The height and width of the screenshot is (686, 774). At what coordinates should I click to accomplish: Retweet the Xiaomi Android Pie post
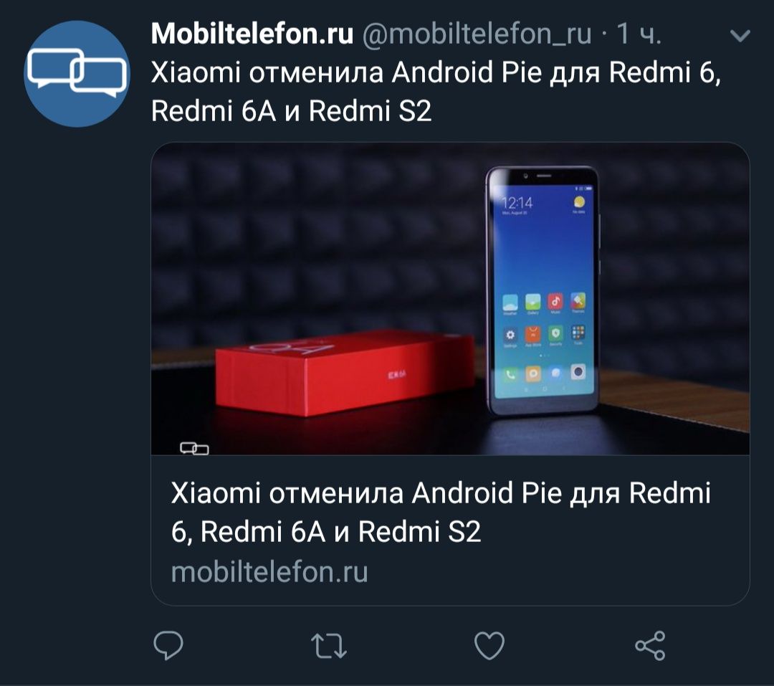tap(329, 646)
